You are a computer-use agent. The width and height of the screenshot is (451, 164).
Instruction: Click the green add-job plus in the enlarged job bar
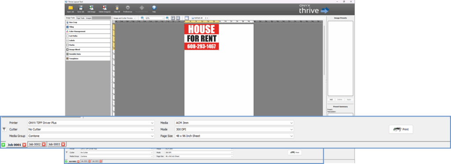point(3,145)
